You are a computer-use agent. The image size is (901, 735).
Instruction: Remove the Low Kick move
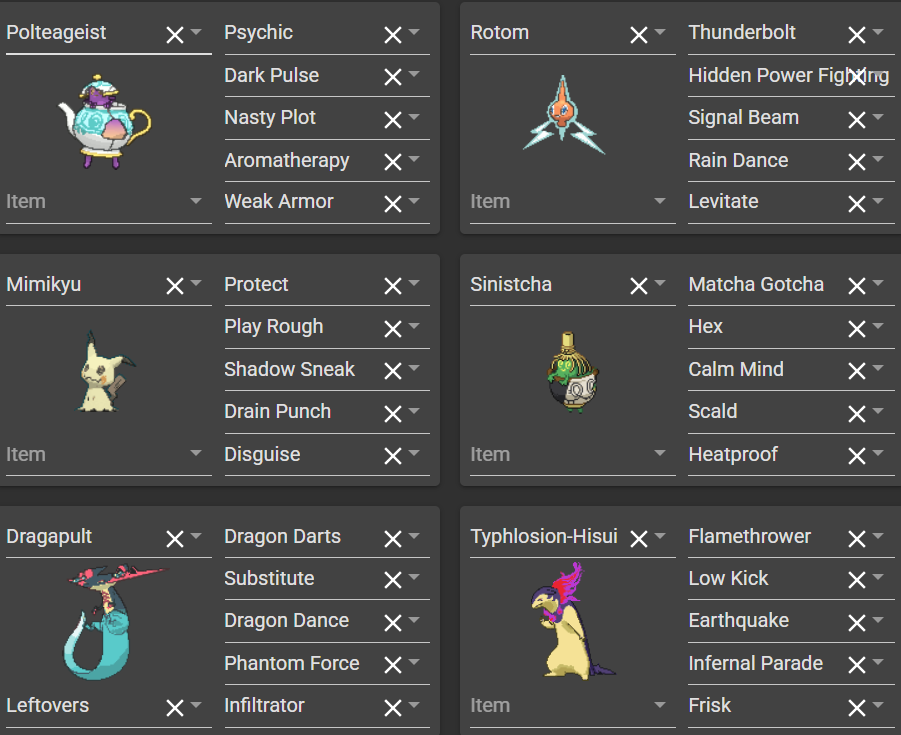[857, 580]
